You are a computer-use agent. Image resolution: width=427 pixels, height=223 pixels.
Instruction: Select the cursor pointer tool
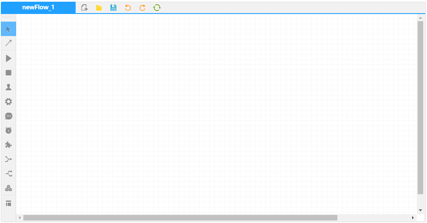point(8,29)
